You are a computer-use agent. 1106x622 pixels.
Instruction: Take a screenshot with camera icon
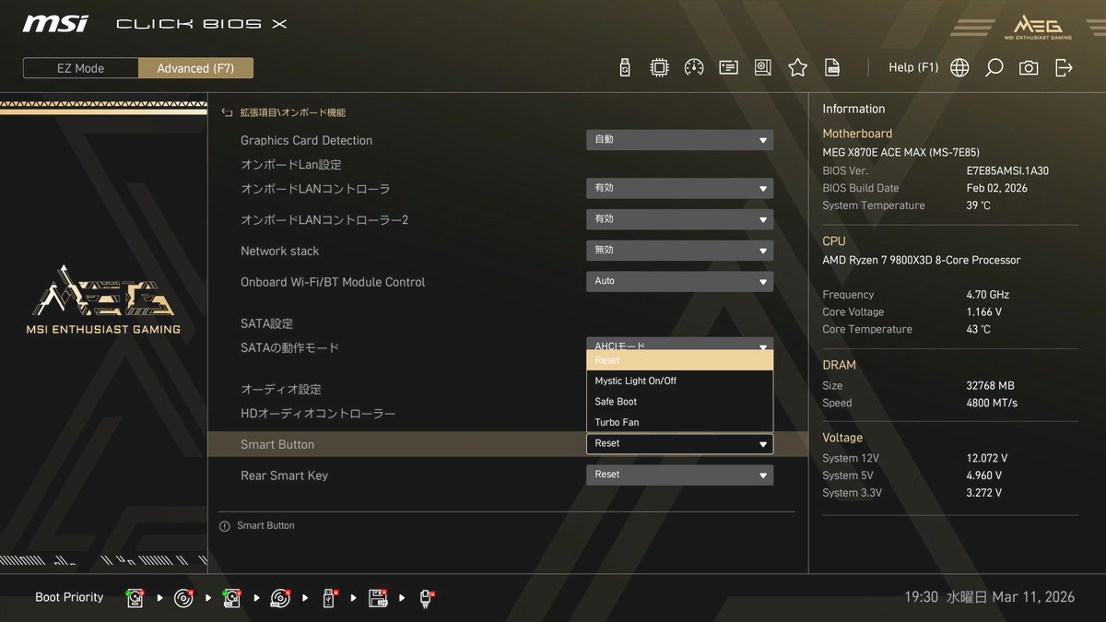[1029, 67]
